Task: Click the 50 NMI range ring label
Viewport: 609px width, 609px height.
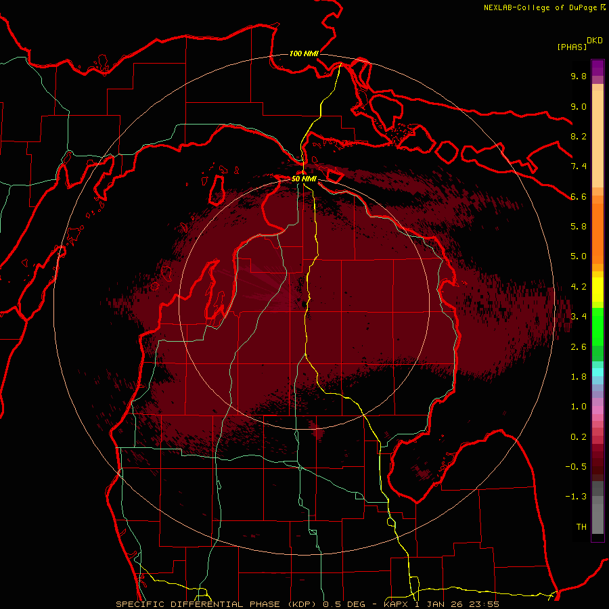Action: pos(304,179)
